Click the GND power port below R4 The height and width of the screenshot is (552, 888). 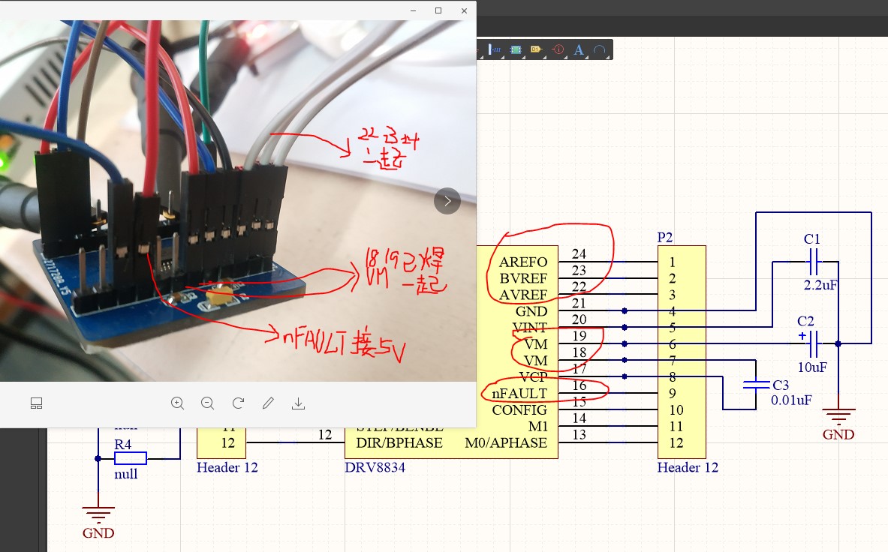pos(98,521)
